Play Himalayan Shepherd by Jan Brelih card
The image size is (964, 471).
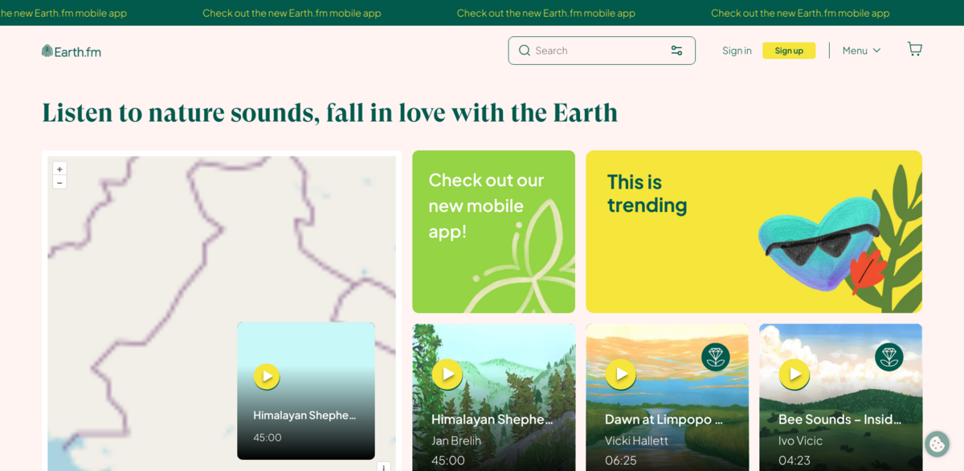coord(447,374)
